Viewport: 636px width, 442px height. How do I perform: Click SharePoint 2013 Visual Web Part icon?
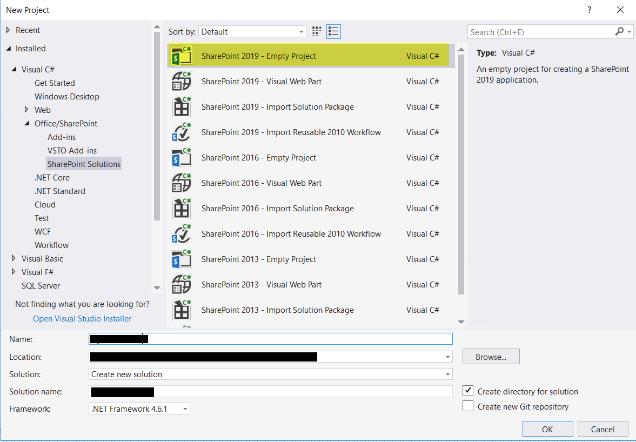click(x=182, y=284)
